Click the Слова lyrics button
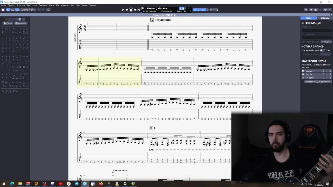Image resolution: width=333 pixels, height=187 pixels. (x=8, y=23)
